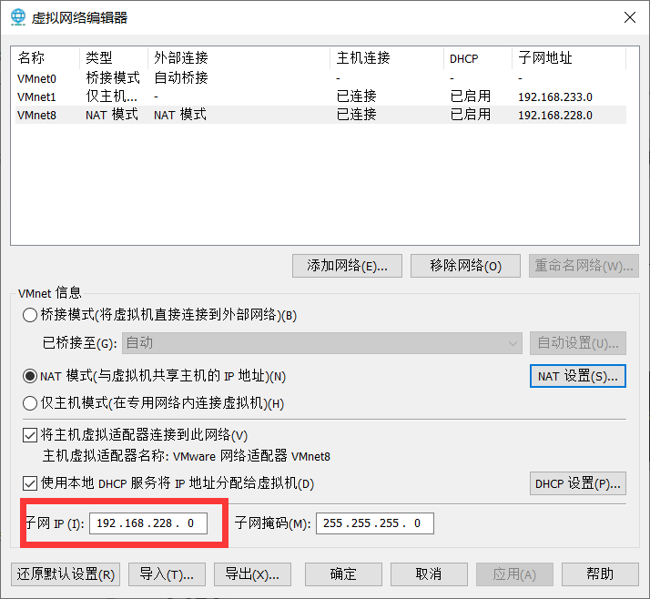Select the VMnet0 row

click(320, 78)
